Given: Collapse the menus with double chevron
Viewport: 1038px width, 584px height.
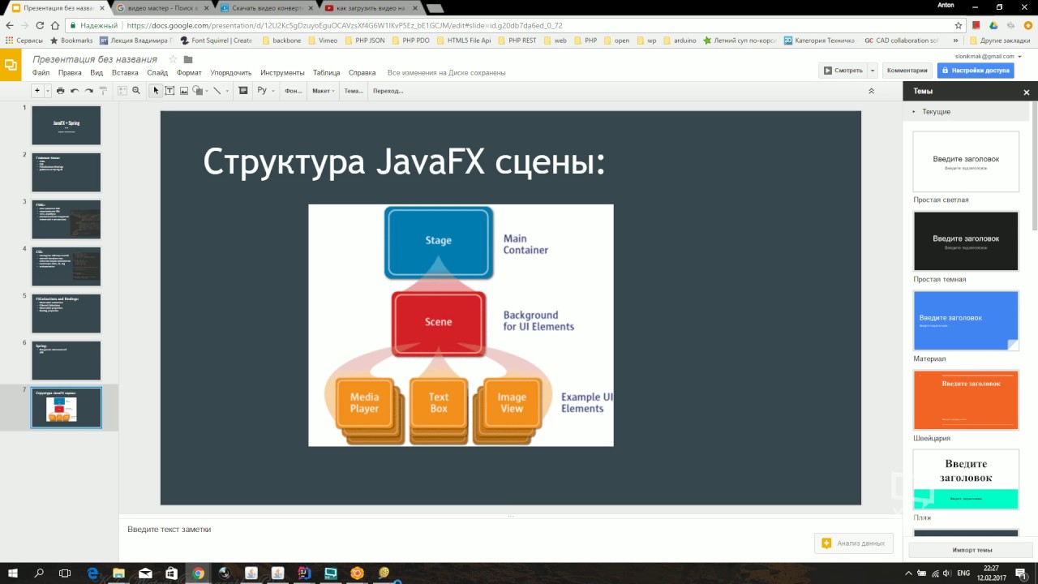Looking at the screenshot, I should click(872, 91).
